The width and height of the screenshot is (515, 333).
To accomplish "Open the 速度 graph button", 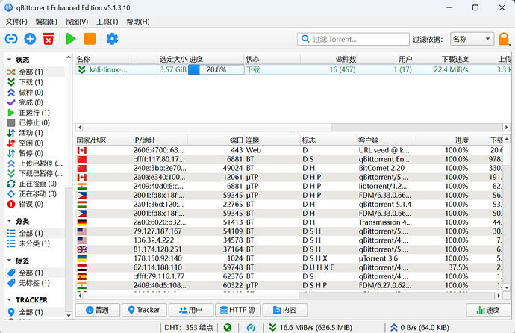I will coord(488,310).
